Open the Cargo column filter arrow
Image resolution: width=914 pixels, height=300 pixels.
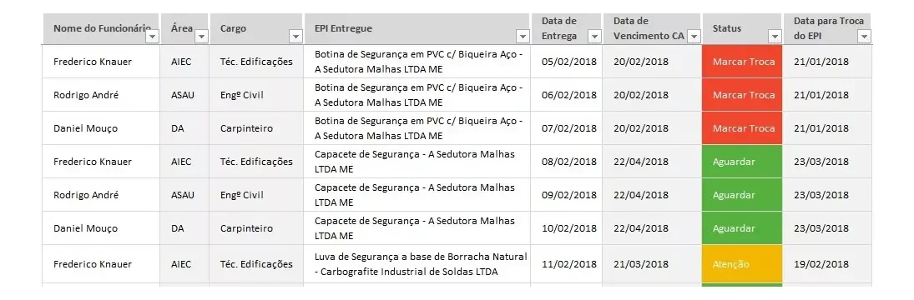click(296, 37)
